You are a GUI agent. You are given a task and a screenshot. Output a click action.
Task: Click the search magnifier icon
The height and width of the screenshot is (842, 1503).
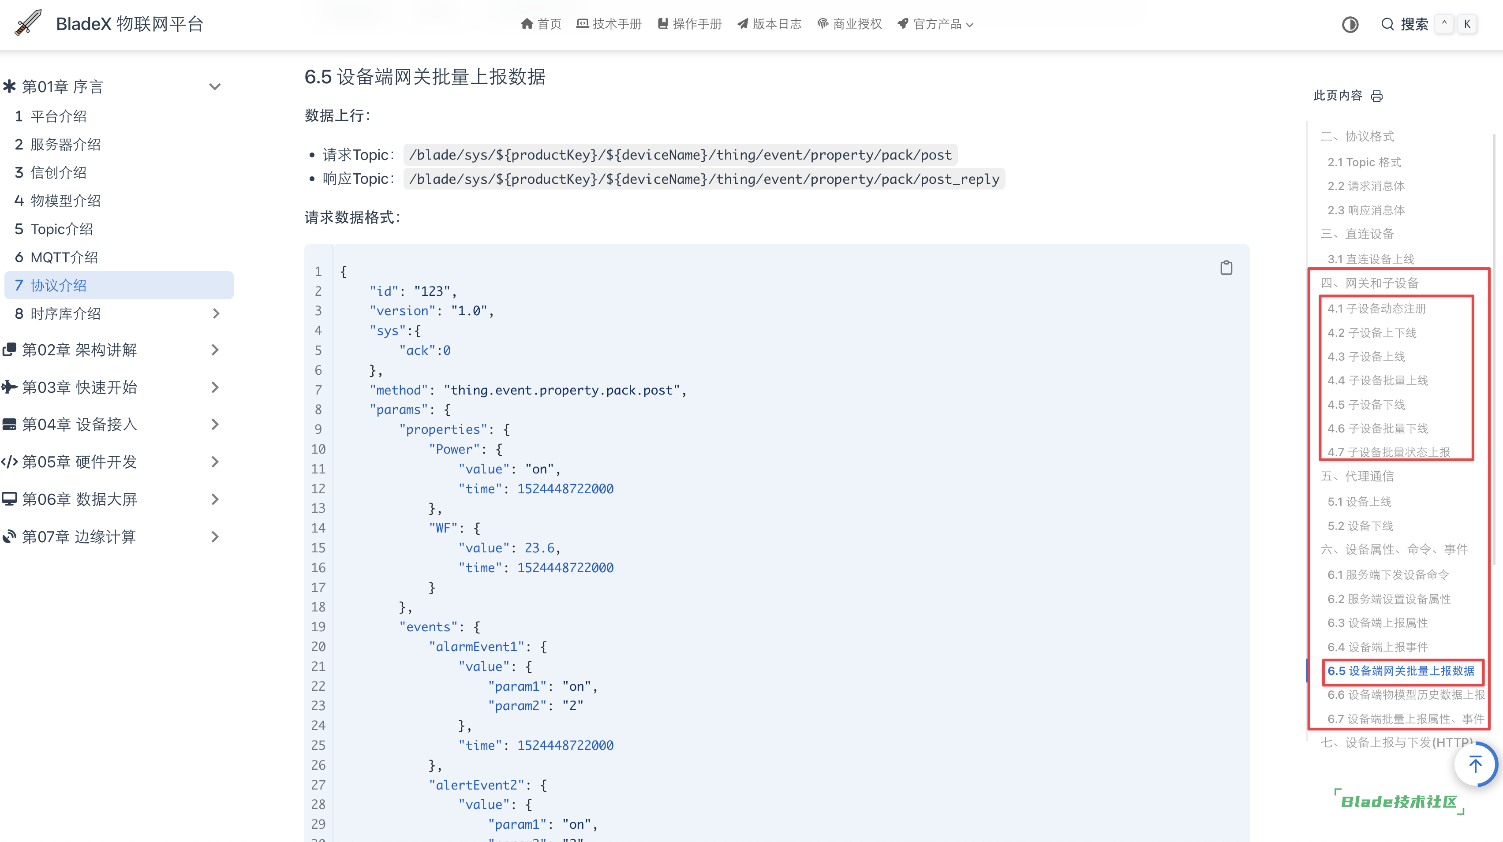pos(1387,24)
